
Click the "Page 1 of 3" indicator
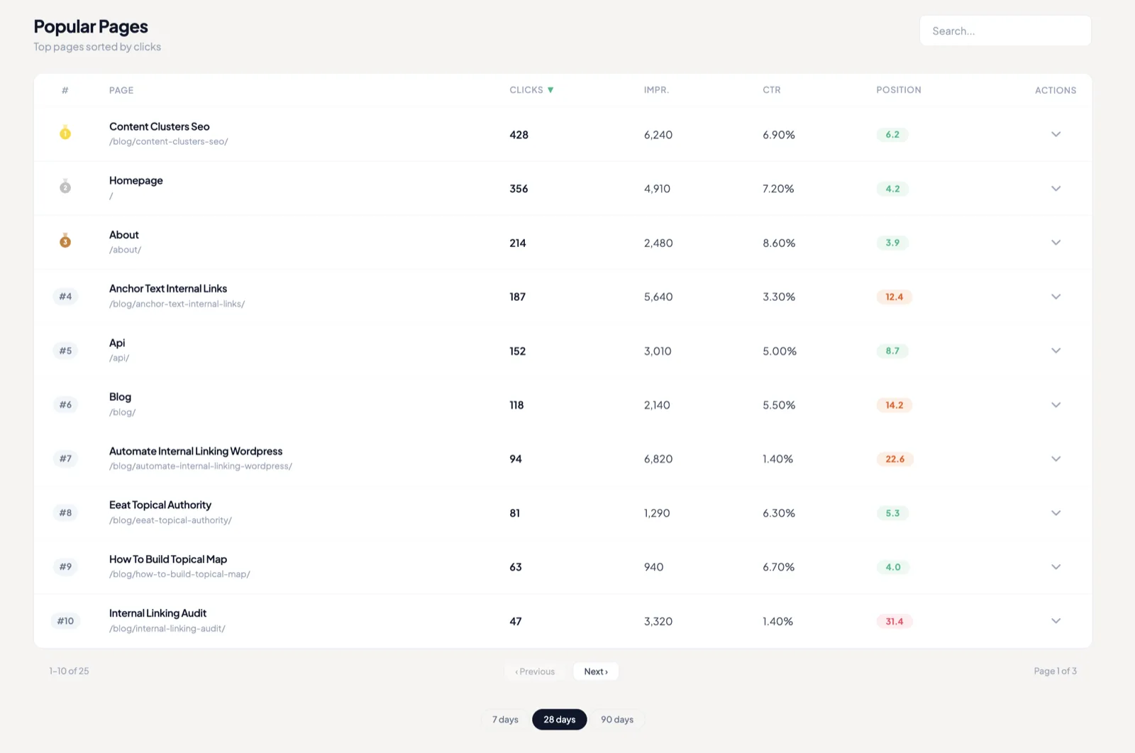[1055, 671]
